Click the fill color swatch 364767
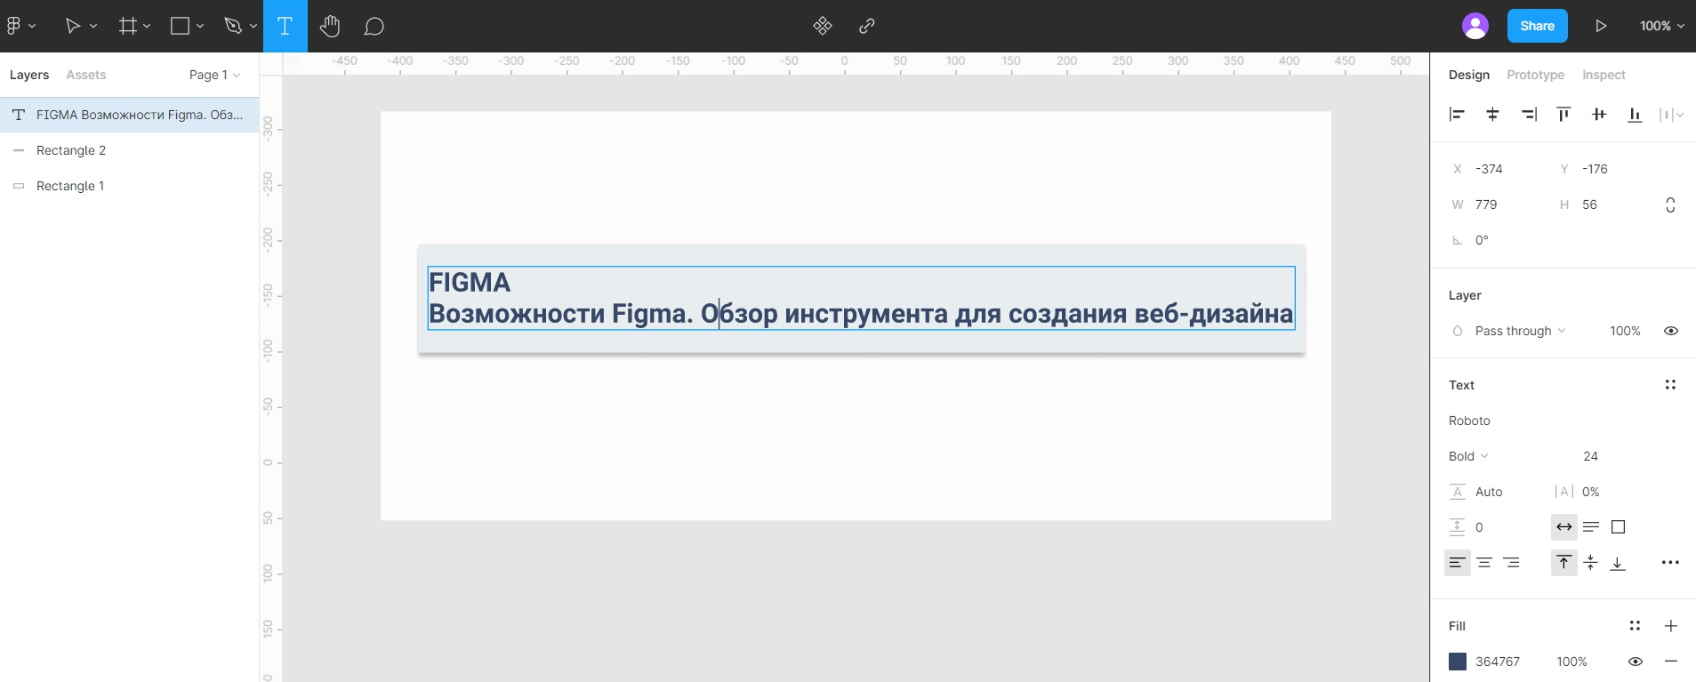 (1458, 662)
